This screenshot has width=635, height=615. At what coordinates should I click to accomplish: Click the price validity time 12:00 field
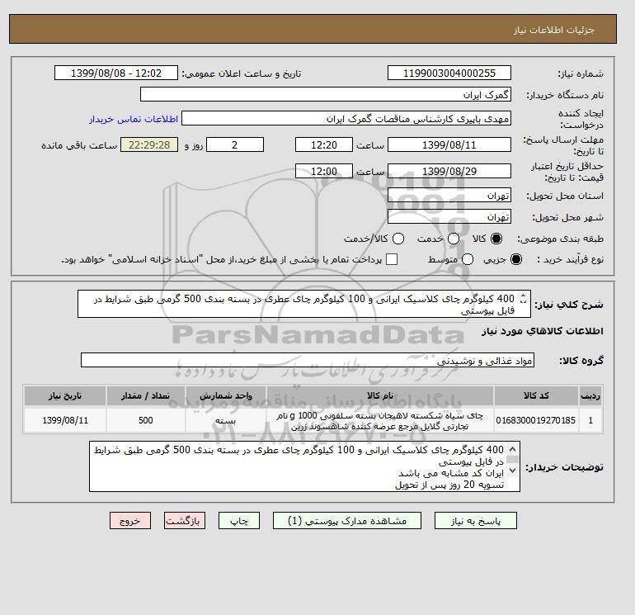[324, 171]
